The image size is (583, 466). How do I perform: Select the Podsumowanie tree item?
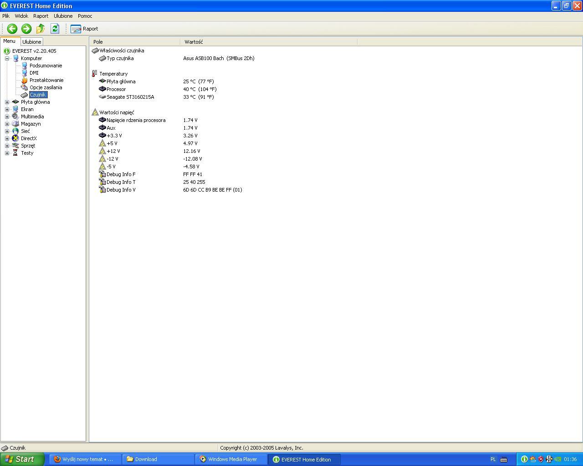[46, 66]
